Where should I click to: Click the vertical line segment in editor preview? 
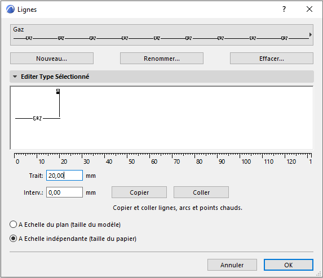click(60, 106)
